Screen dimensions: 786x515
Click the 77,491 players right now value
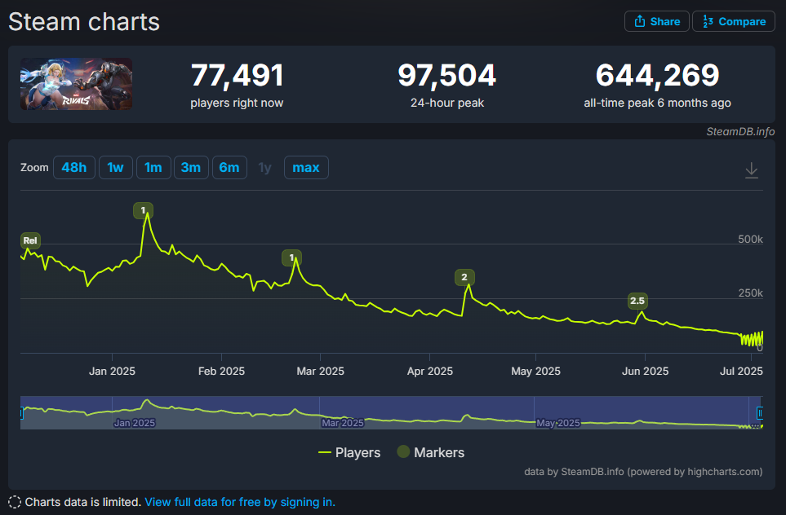click(237, 75)
